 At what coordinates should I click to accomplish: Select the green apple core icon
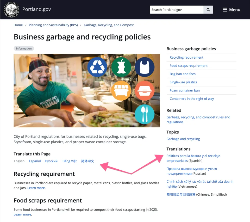[x=121, y=67]
